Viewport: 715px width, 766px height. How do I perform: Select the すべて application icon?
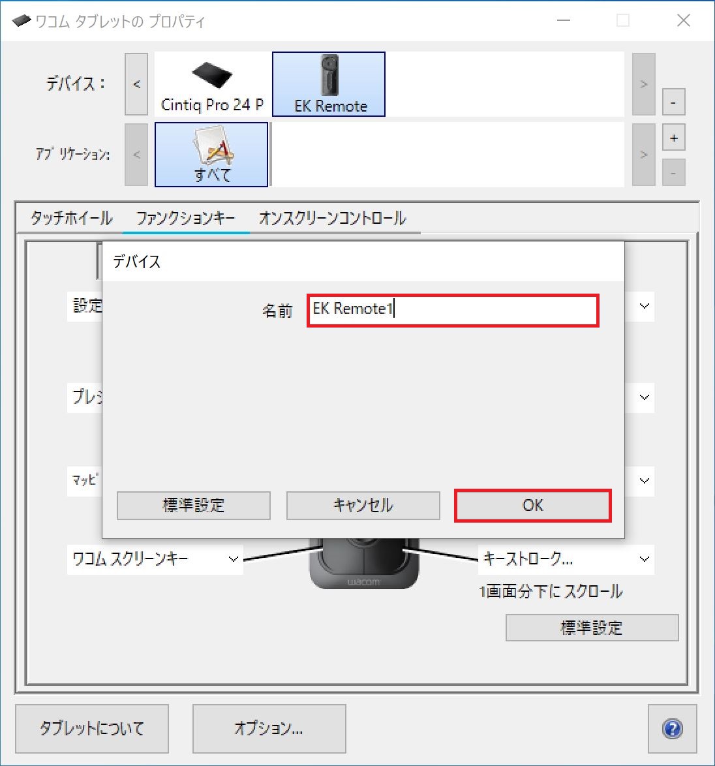(x=211, y=155)
